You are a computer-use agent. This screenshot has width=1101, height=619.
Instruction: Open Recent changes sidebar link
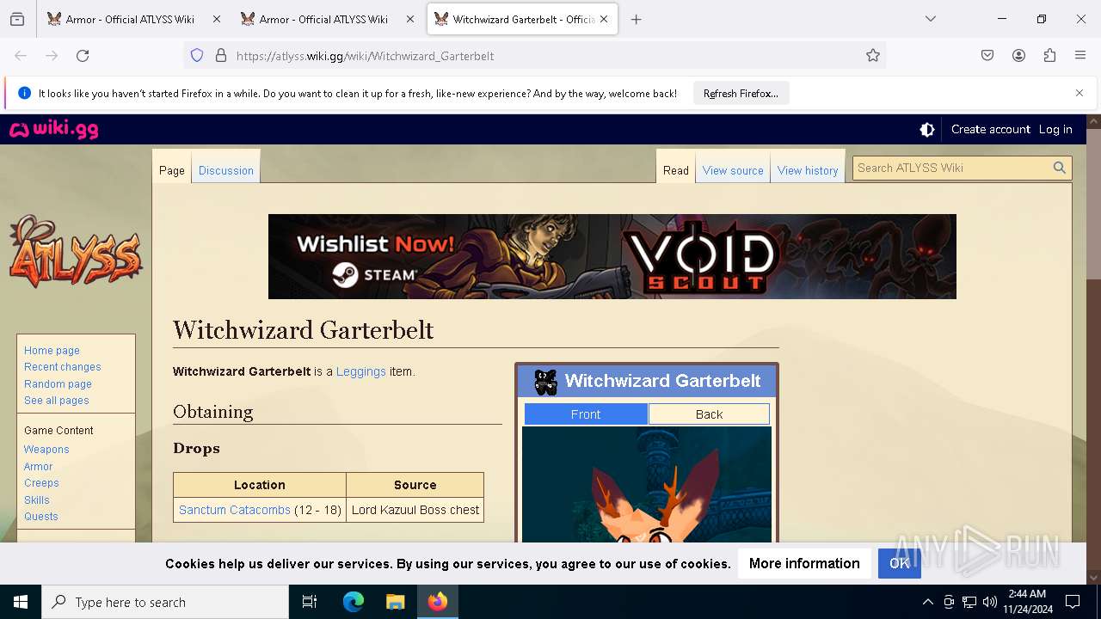[x=63, y=367]
